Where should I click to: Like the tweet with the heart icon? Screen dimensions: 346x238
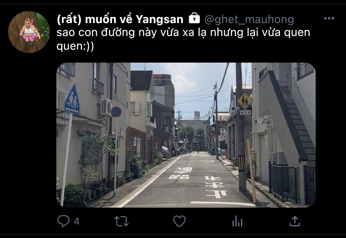(x=179, y=221)
